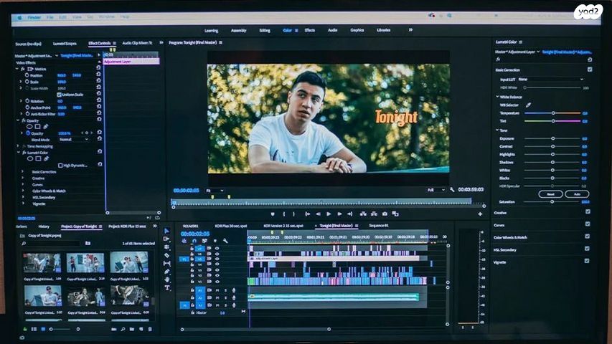Create ellipse mask under Opacity

[x=29, y=126]
